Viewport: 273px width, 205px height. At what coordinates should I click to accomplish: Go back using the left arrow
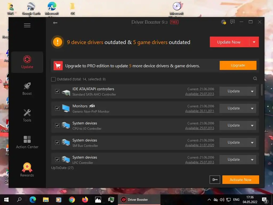[55, 23]
